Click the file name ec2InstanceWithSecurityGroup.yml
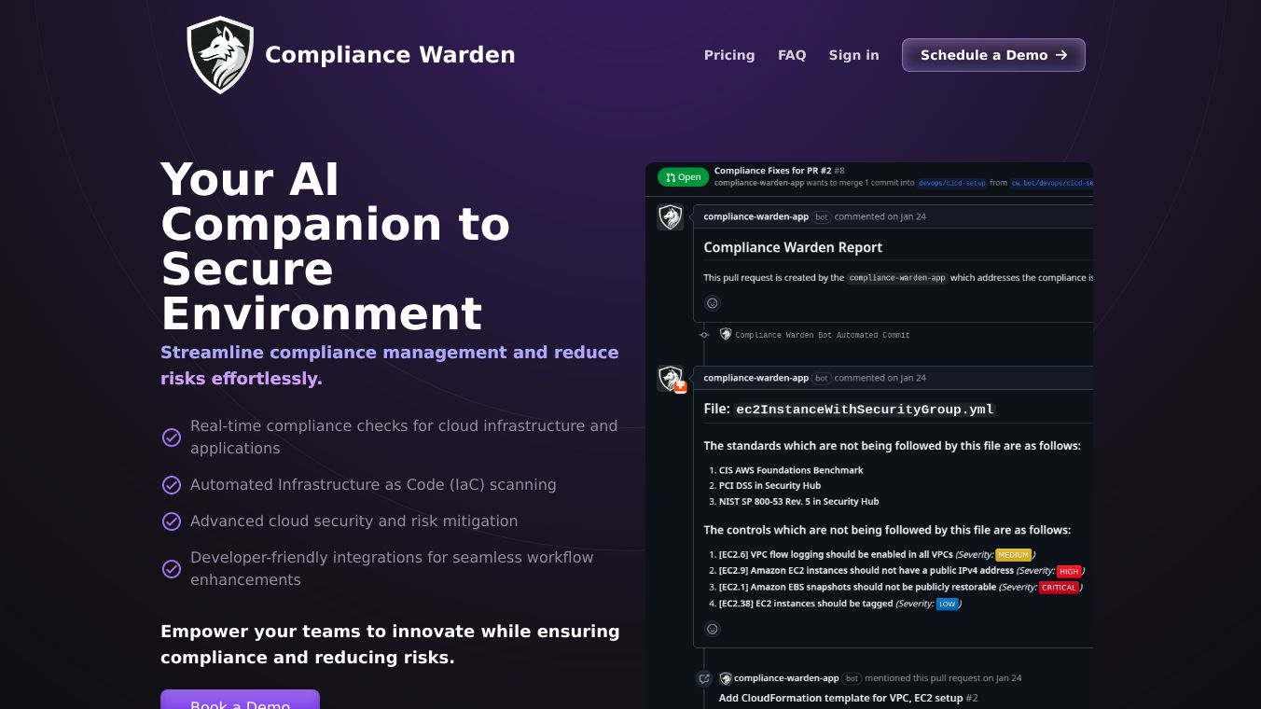The image size is (1261, 709). click(x=866, y=410)
